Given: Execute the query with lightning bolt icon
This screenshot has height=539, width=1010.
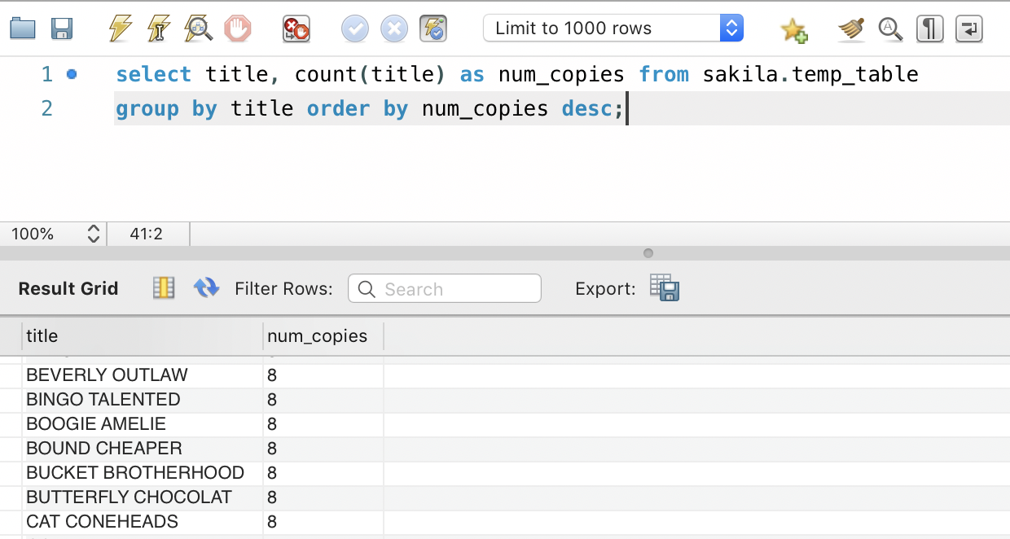Looking at the screenshot, I should coord(121,29).
